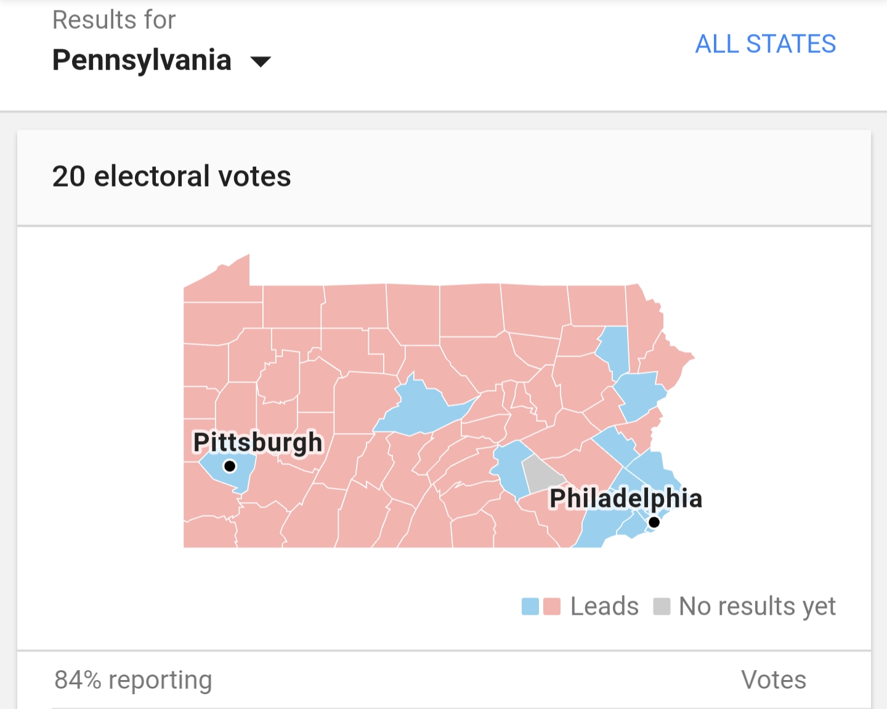Screen dimensions: 887x709
Task: Click the red Leads legend swatch
Action: (552, 606)
